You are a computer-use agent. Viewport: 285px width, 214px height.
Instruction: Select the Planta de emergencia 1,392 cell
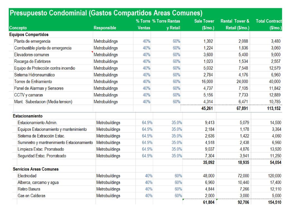(x=208, y=41)
